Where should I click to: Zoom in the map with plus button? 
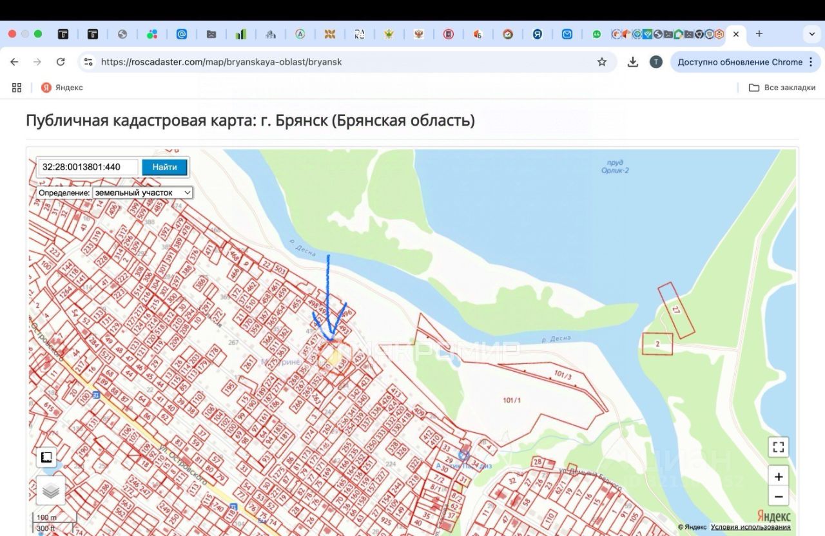[779, 477]
